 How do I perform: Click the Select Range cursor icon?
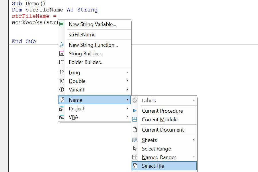click(135, 148)
